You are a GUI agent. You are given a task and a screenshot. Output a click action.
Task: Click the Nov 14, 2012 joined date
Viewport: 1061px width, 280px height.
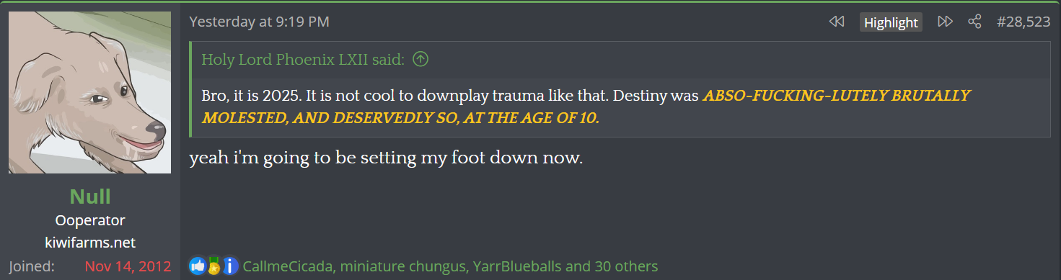point(128,266)
